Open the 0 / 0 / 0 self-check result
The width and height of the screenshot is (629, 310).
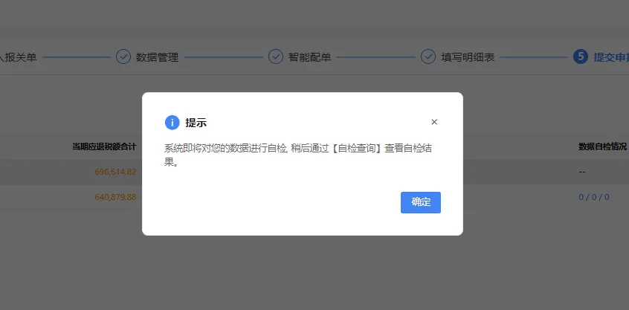point(594,197)
